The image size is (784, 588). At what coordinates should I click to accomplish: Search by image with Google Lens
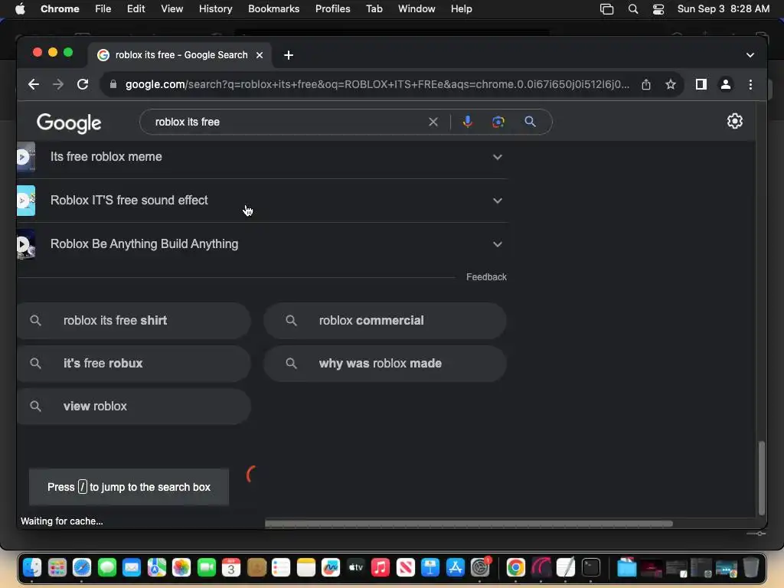498,122
